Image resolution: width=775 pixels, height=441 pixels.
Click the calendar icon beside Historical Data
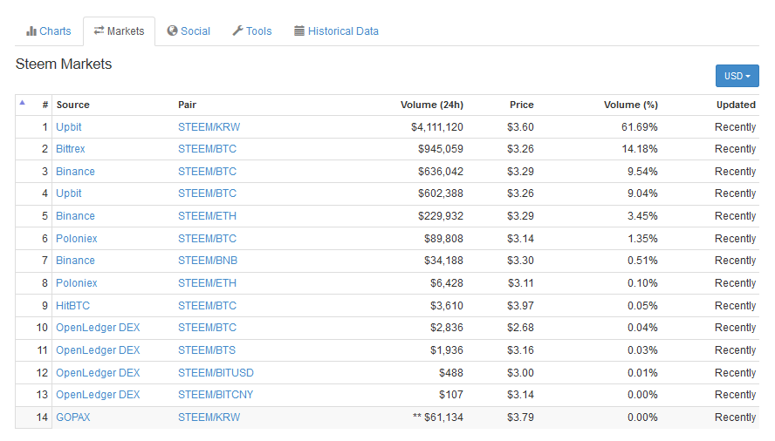[299, 31]
